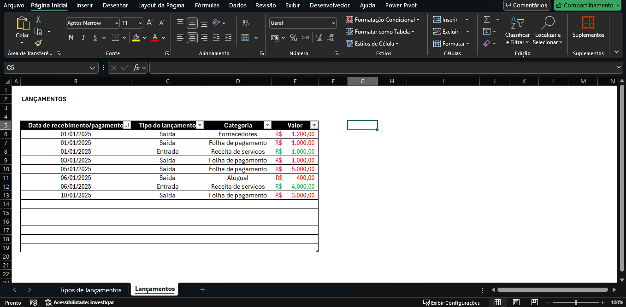Image resolution: width=626 pixels, height=307 pixels.
Task: Open filter dropdown for Categoria column
Action: (267, 125)
